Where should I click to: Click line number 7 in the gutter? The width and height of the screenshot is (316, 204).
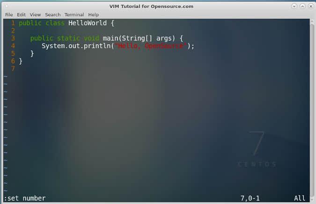point(13,69)
